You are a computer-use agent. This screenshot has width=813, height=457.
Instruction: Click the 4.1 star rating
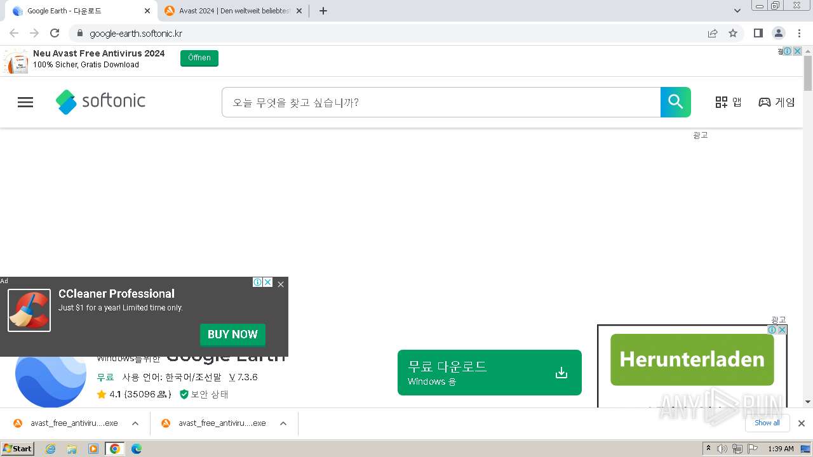click(x=134, y=394)
